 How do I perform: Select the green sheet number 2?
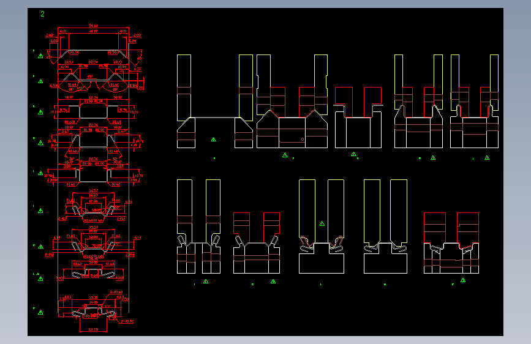(42, 14)
